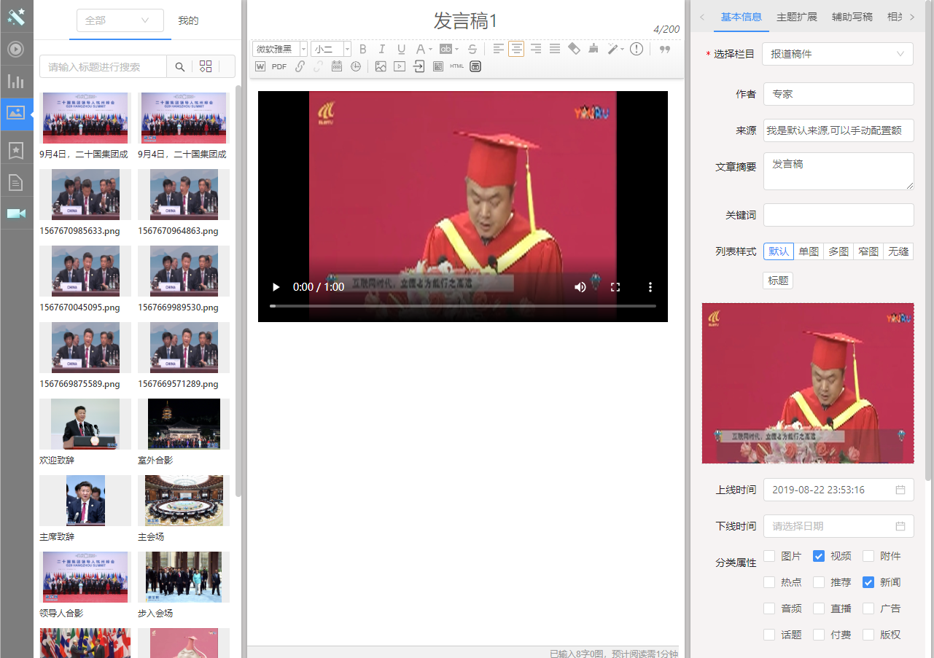Switch the media list to grid view
This screenshot has height=658, width=934.
(x=206, y=67)
